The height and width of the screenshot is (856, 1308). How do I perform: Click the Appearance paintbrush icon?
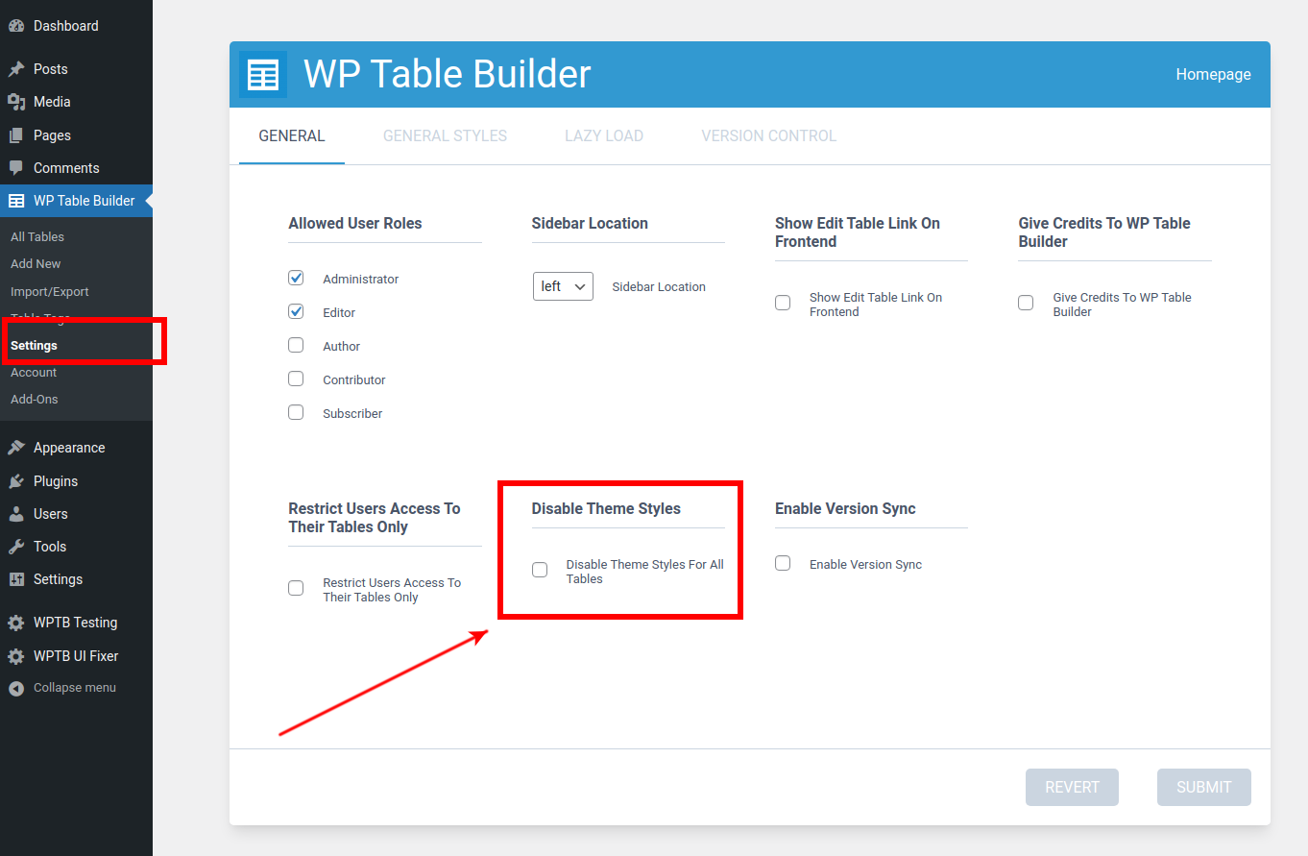[x=16, y=448]
